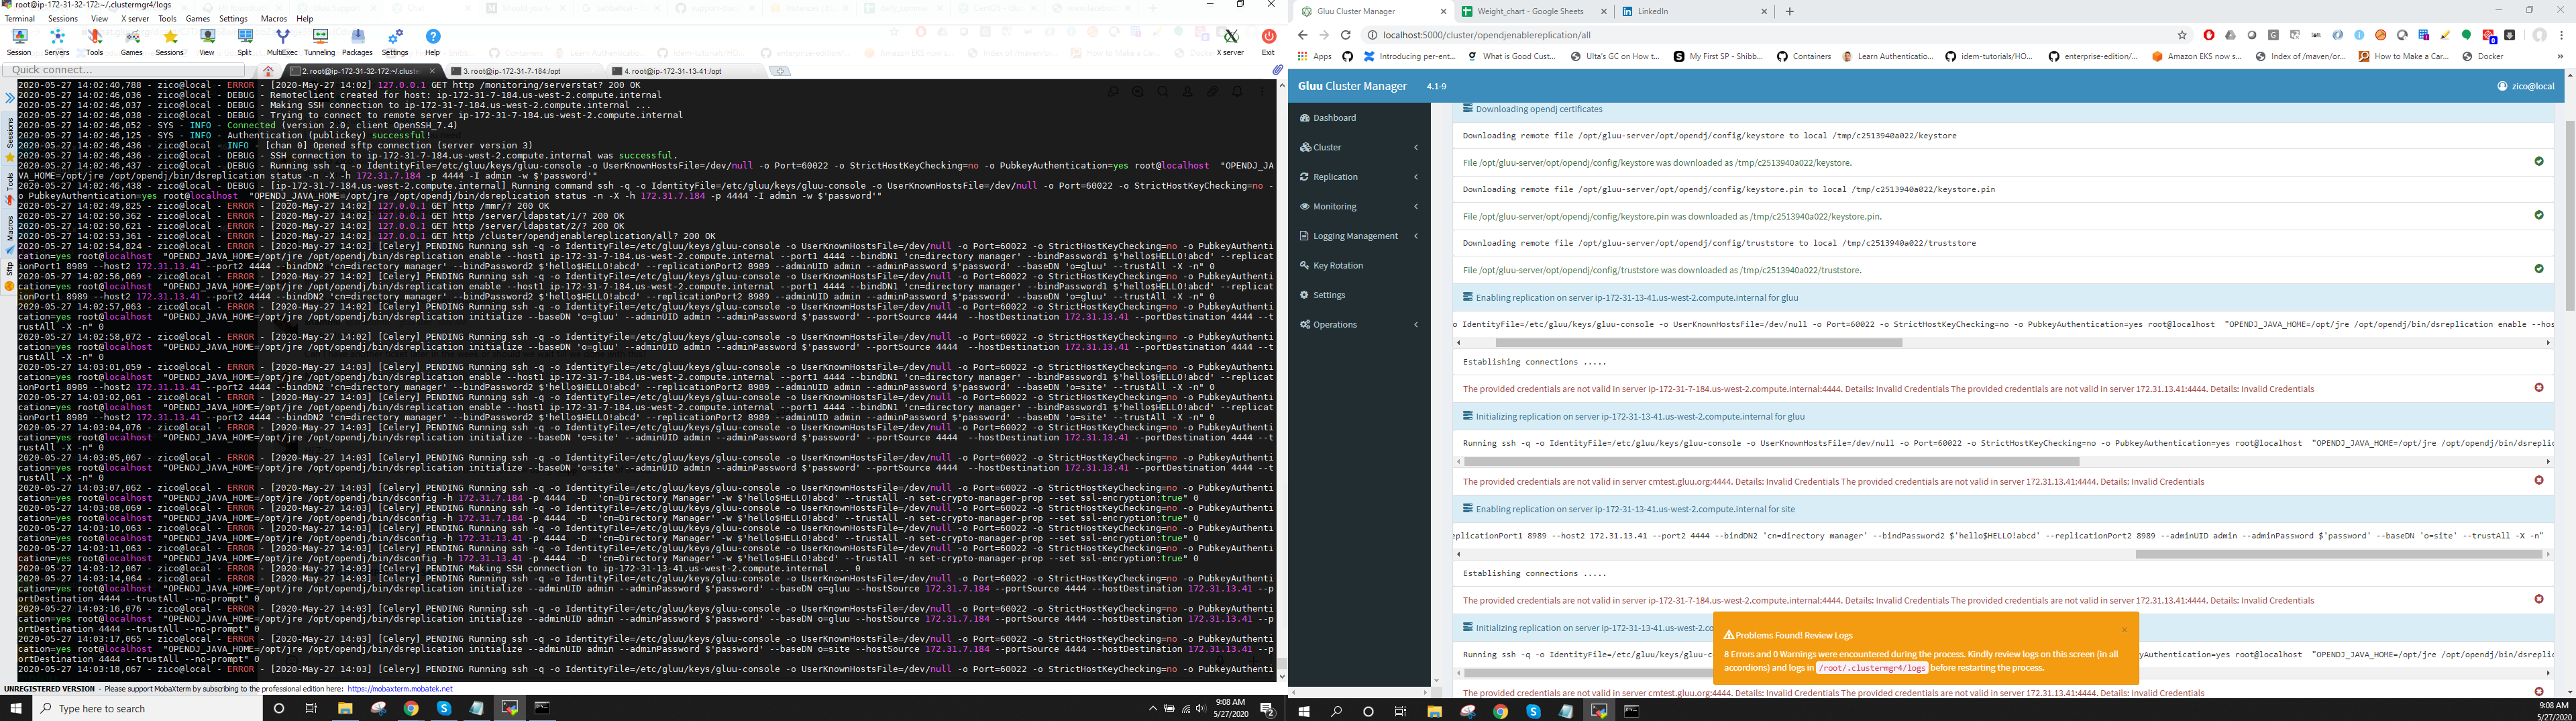
Task: Click the View toolbar icon in MobaXterm
Action: [207, 41]
